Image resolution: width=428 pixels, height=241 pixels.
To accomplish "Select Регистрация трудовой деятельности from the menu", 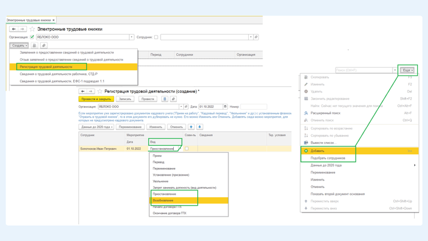I will pyautogui.click(x=46, y=67).
